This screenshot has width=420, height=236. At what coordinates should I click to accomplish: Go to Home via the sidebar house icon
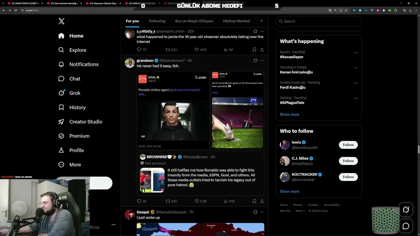point(61,36)
